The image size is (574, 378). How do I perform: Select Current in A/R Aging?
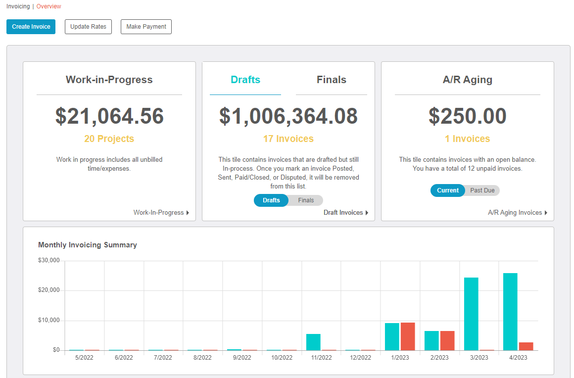point(447,190)
